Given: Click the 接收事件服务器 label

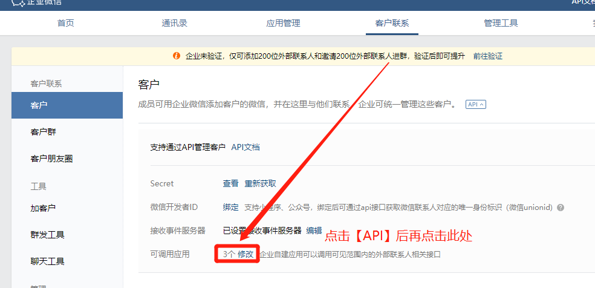Looking at the screenshot, I should point(178,231).
